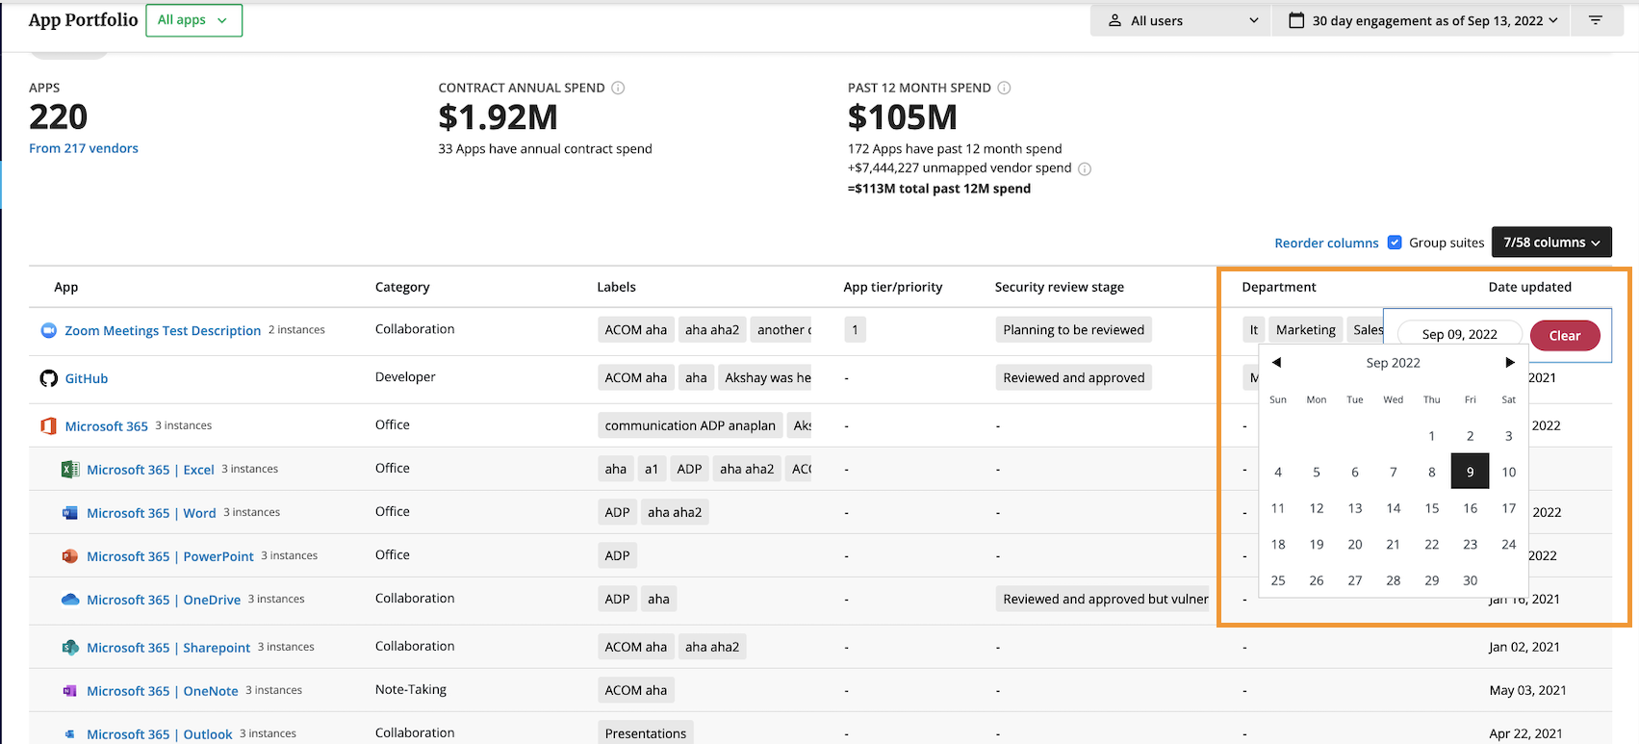Image resolution: width=1639 pixels, height=744 pixels.
Task: Open Microsoft 365 | PowerPoint link
Action: 170,556
